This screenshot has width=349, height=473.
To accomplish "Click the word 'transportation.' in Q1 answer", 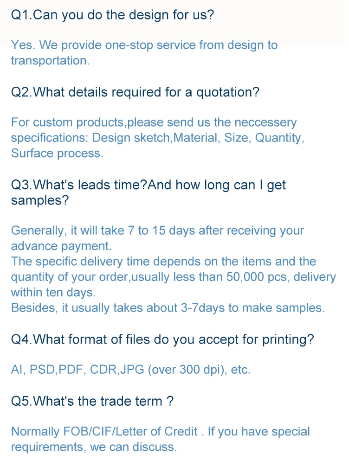I will (50, 61).
